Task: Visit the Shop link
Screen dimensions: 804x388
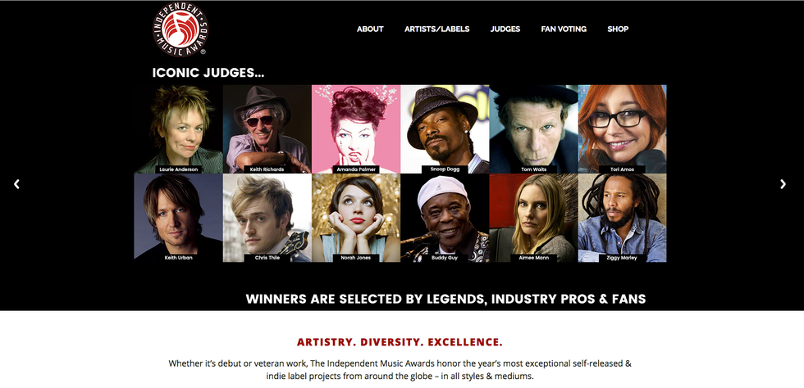Action: point(618,29)
